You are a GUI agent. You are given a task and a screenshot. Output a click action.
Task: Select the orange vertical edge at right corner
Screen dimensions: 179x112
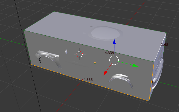151,81
